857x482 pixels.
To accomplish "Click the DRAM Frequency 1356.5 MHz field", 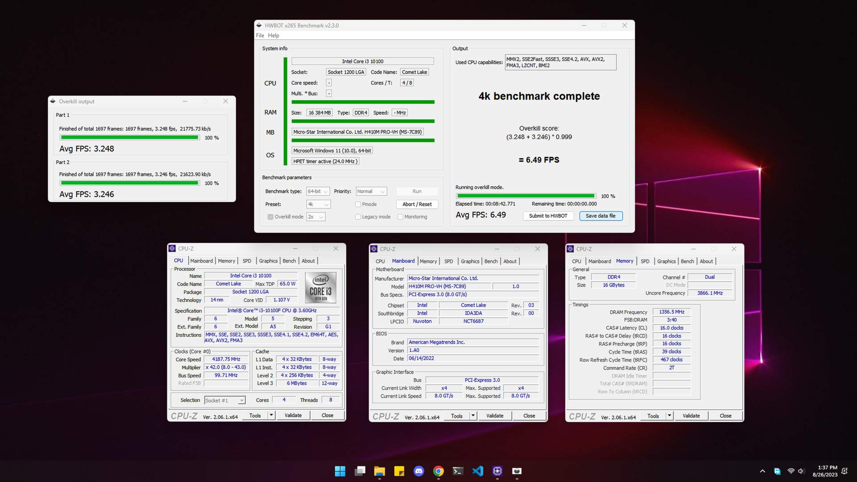I will (x=672, y=312).
